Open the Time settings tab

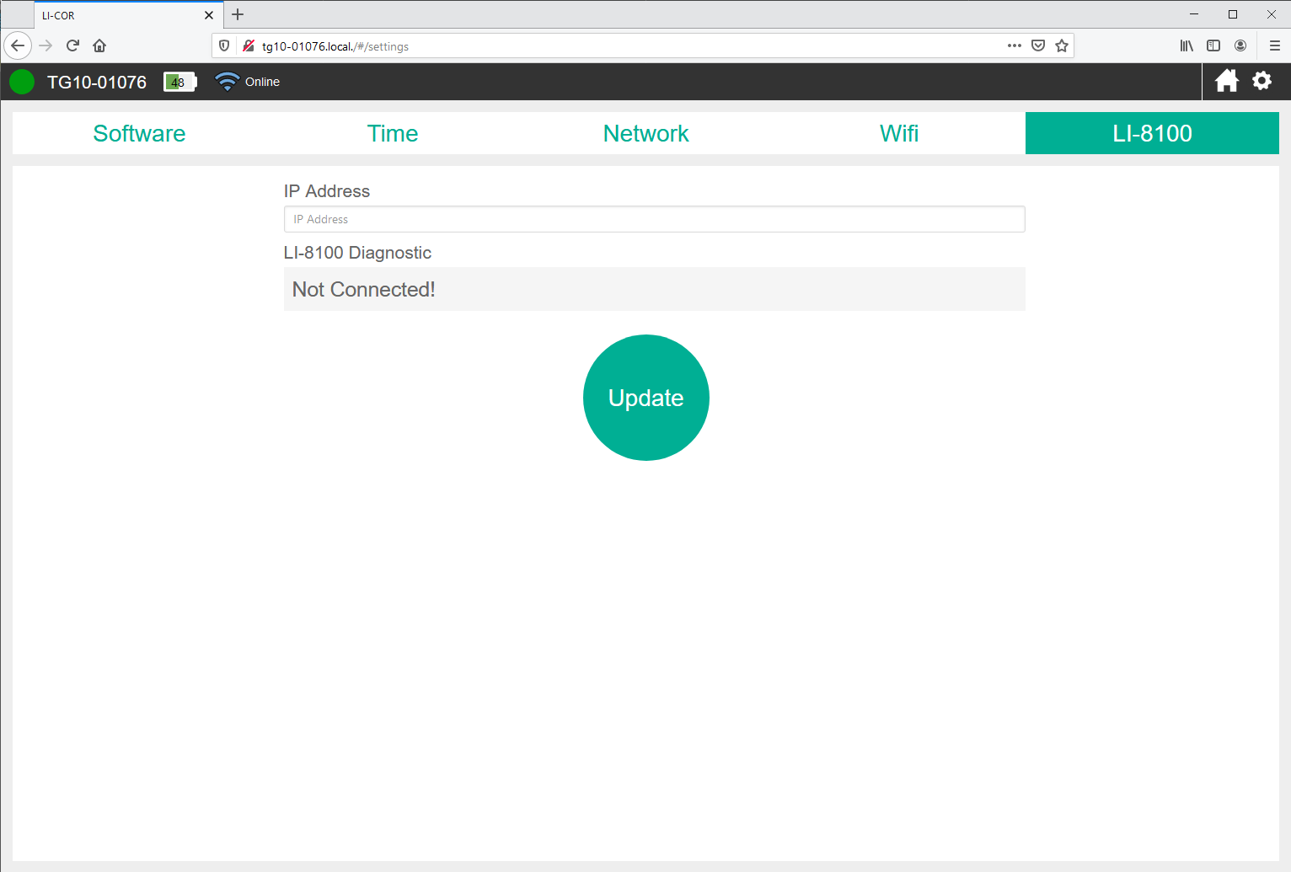(393, 133)
